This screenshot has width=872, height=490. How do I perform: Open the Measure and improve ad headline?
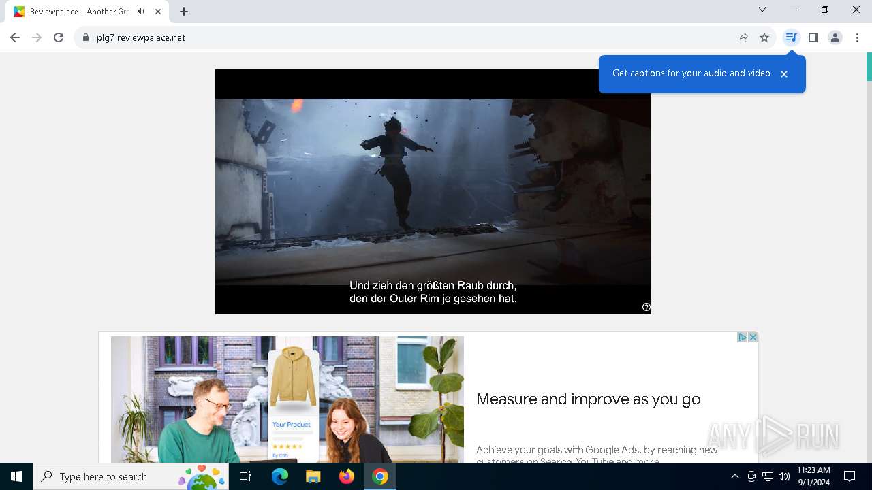coord(588,399)
